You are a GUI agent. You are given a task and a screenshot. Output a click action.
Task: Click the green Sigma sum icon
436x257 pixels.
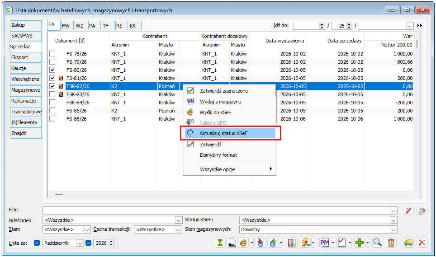click(220, 243)
